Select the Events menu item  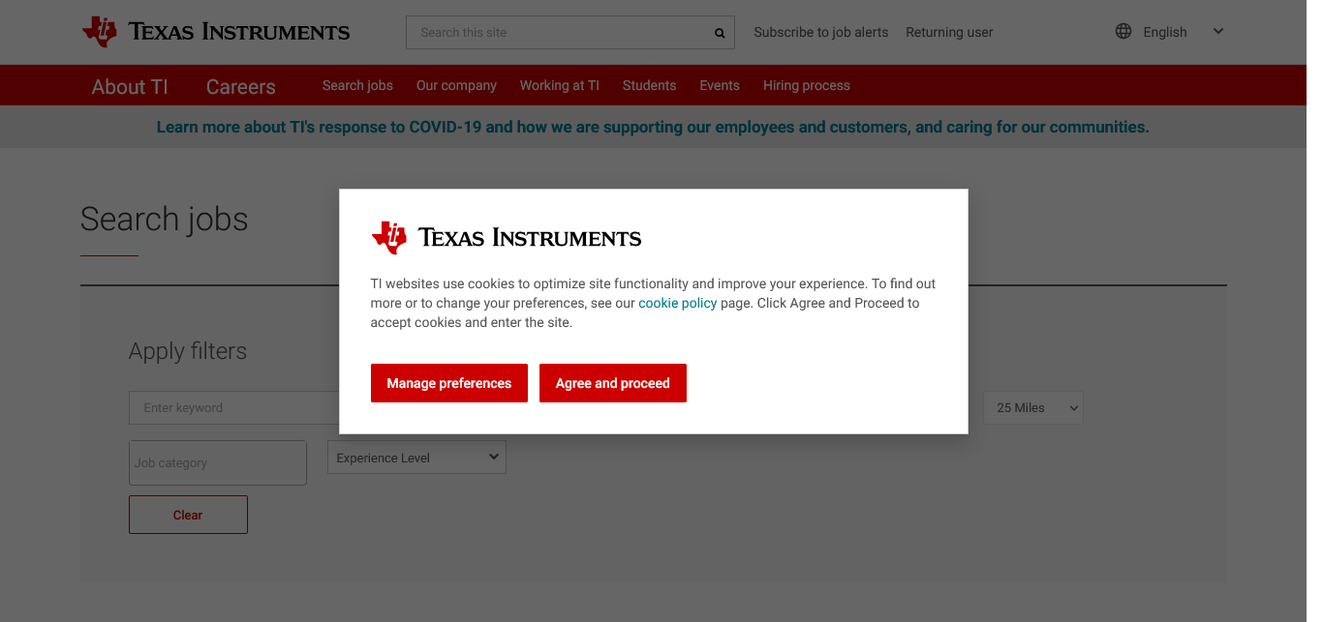pyautogui.click(x=719, y=85)
